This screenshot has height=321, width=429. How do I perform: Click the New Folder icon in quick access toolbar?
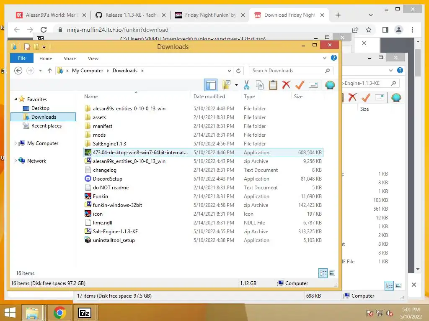tap(36, 47)
